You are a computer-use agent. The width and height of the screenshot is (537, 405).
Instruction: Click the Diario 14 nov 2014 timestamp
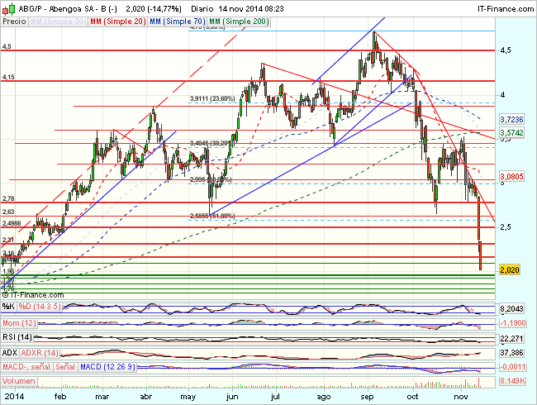pos(237,9)
